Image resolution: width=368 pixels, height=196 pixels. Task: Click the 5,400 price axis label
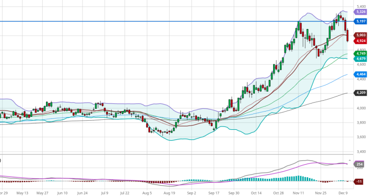pos(361,6)
